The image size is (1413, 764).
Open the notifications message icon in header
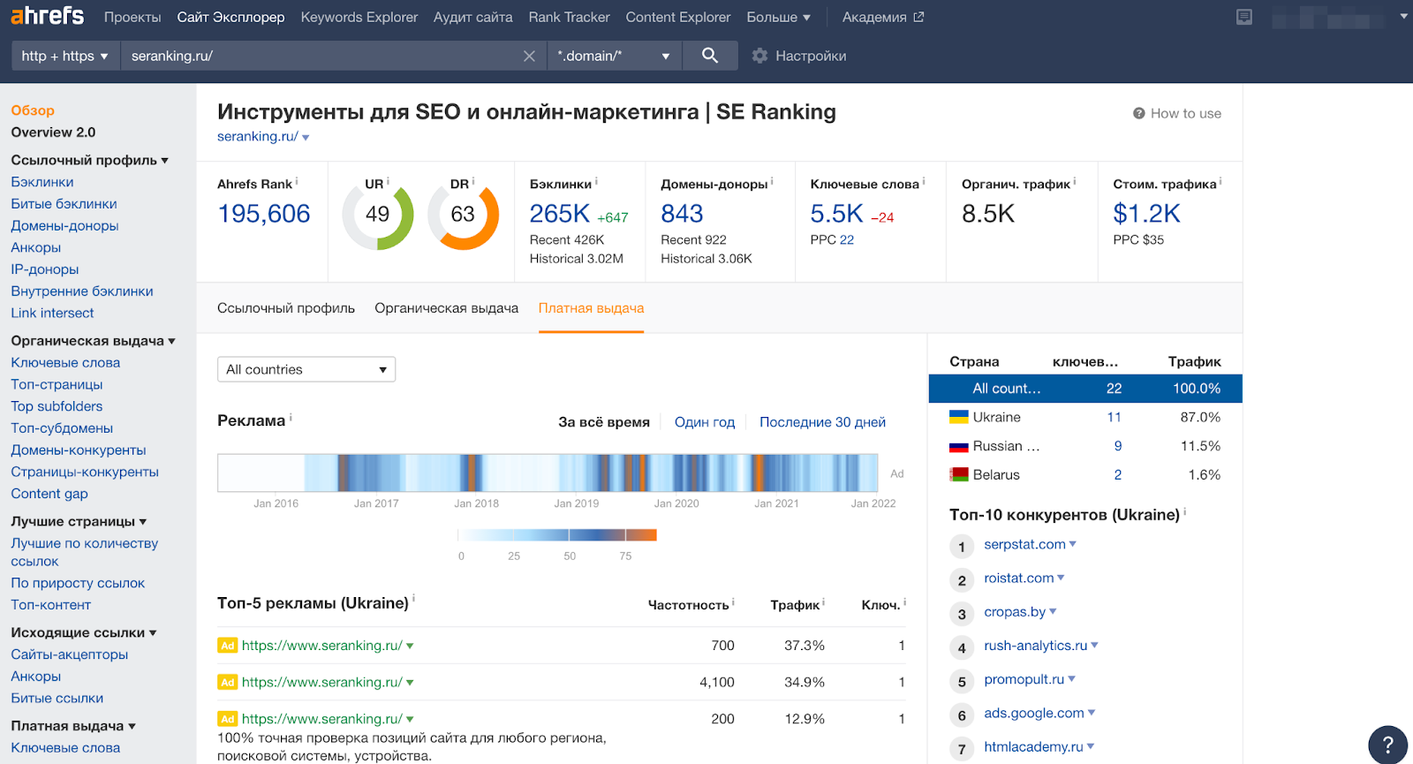pos(1244,17)
